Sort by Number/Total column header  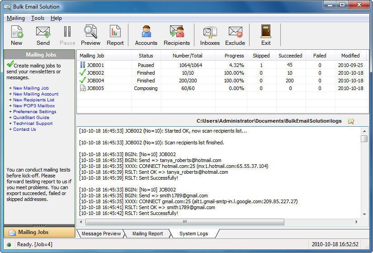coord(188,56)
